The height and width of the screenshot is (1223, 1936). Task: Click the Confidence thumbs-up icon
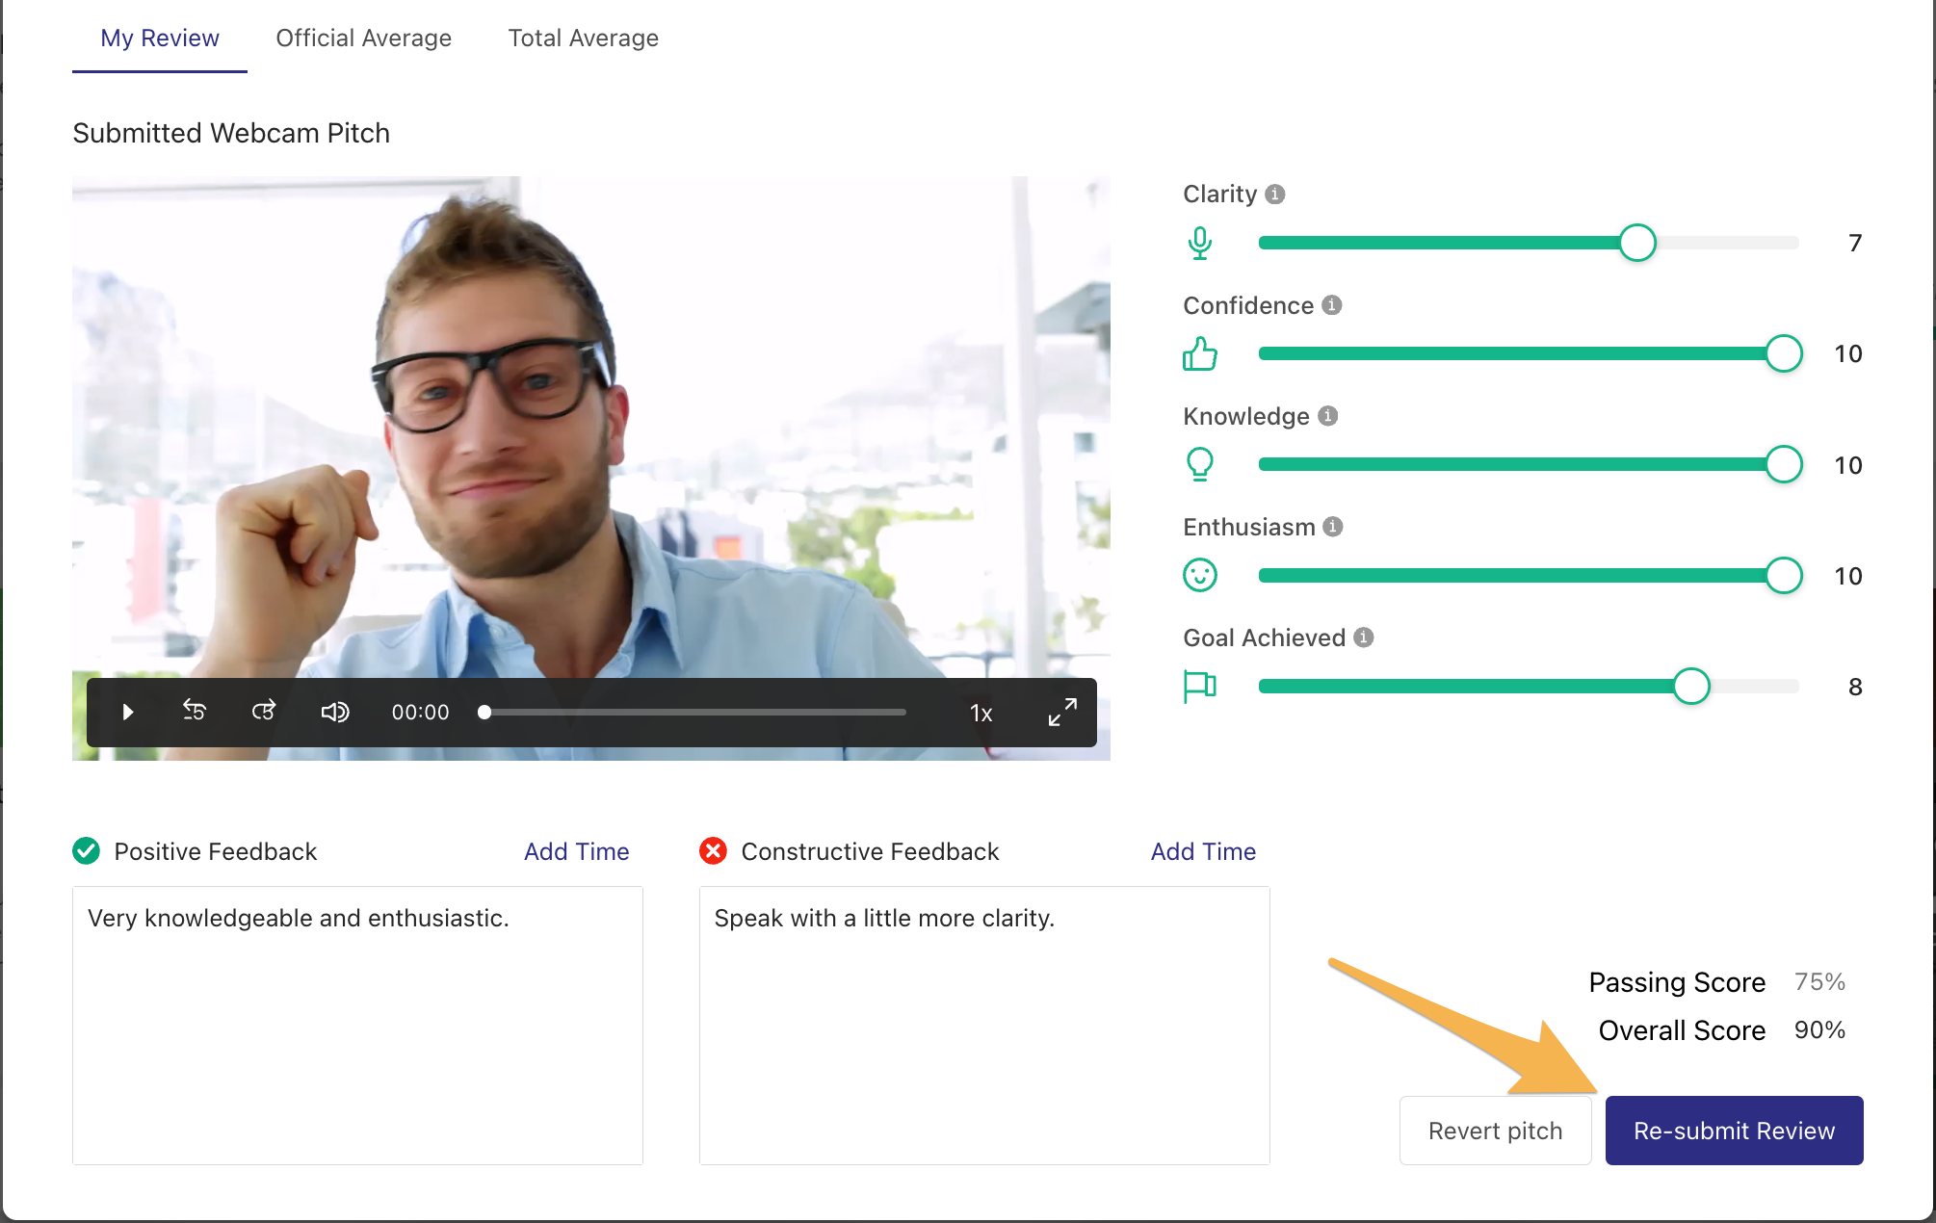point(1200,353)
